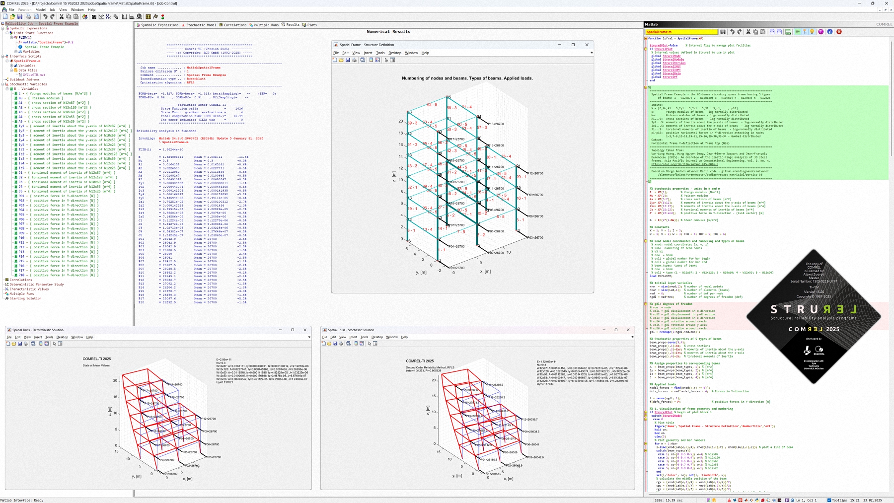Click the blue info icon in Matlab toolbar

(x=830, y=32)
